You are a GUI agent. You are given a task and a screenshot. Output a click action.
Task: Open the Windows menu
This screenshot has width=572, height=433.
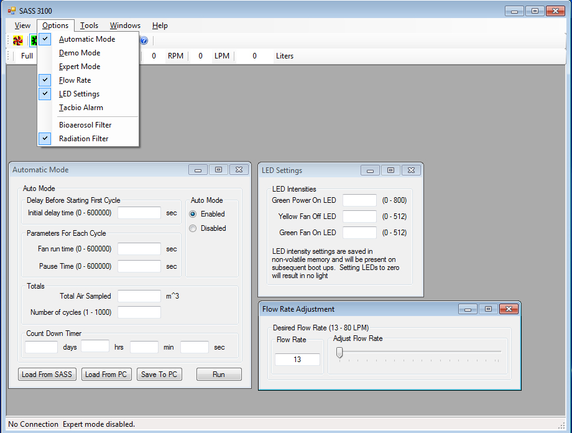[x=124, y=26]
